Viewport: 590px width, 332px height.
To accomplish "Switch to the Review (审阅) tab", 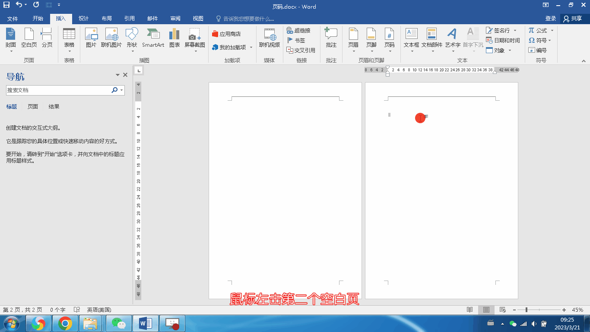I will (175, 19).
